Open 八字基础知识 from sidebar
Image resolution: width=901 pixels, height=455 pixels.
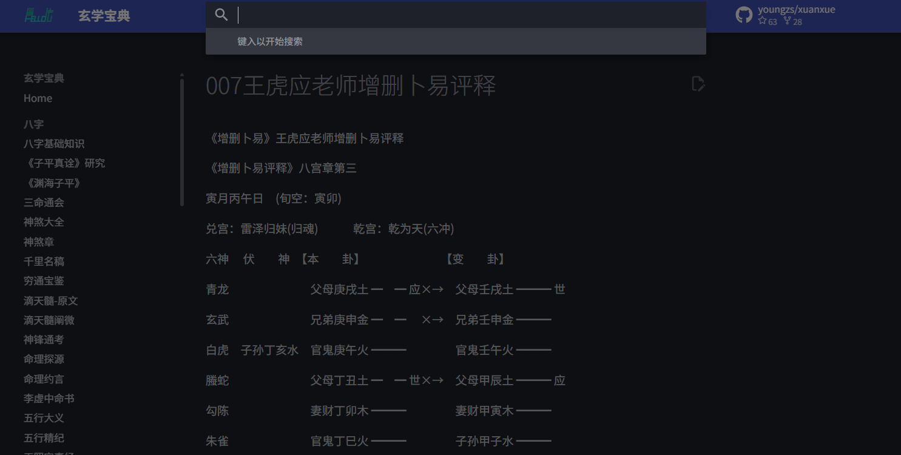click(x=55, y=144)
